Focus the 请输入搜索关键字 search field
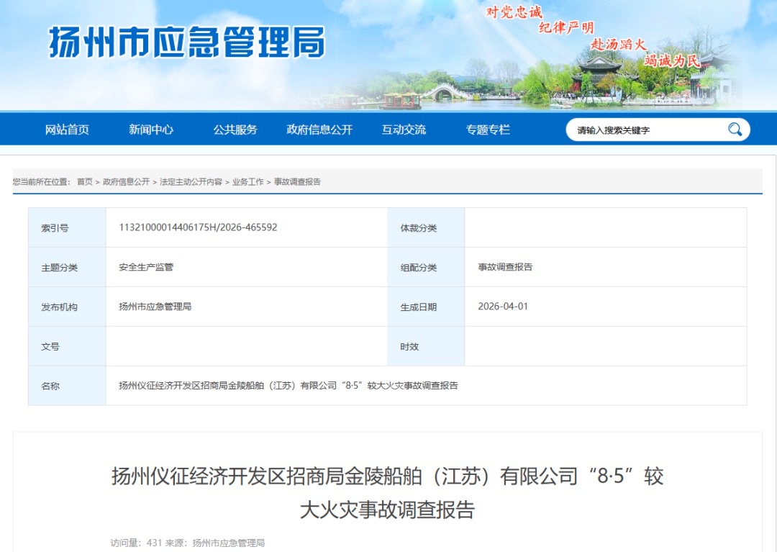 coord(647,130)
